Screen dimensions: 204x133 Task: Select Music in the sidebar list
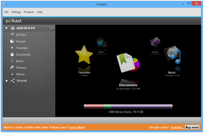click(19, 61)
